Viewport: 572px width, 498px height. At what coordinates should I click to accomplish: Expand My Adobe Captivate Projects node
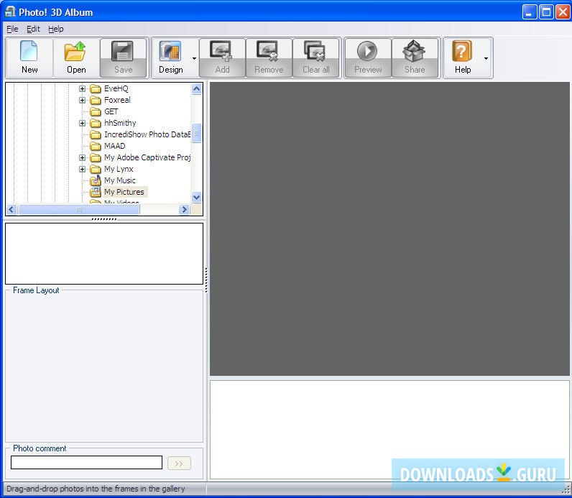pyautogui.click(x=82, y=157)
